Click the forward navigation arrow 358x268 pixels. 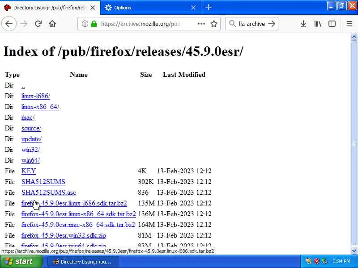(x=24, y=24)
